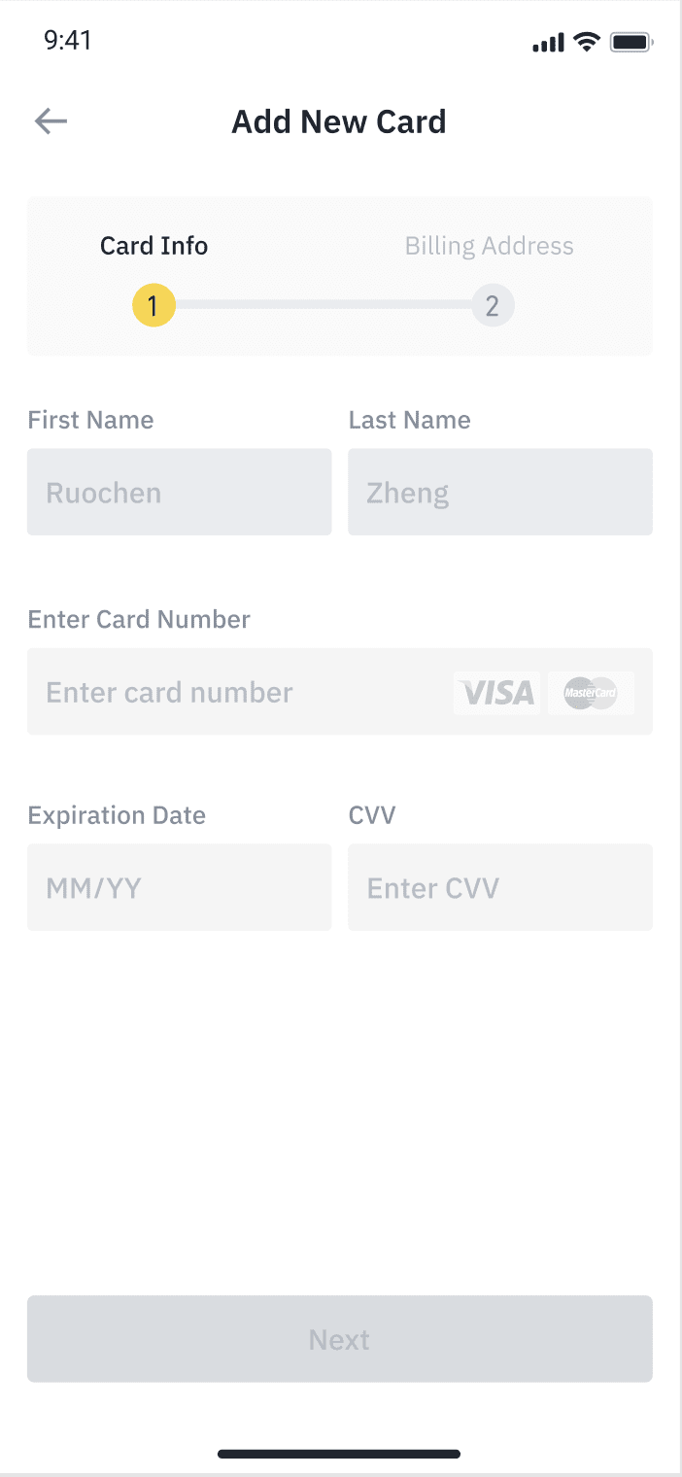
Task: Click the MM/YY expiration date field
Action: click(x=179, y=887)
